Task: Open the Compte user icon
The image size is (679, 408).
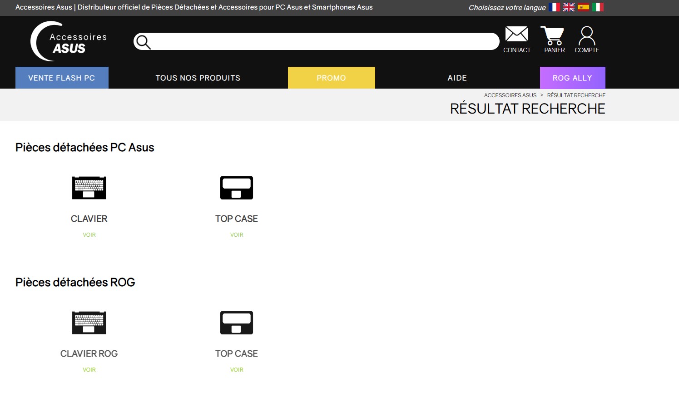Action: [x=587, y=35]
